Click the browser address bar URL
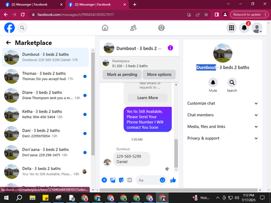The height and width of the screenshot is (203, 271). coord(75,15)
